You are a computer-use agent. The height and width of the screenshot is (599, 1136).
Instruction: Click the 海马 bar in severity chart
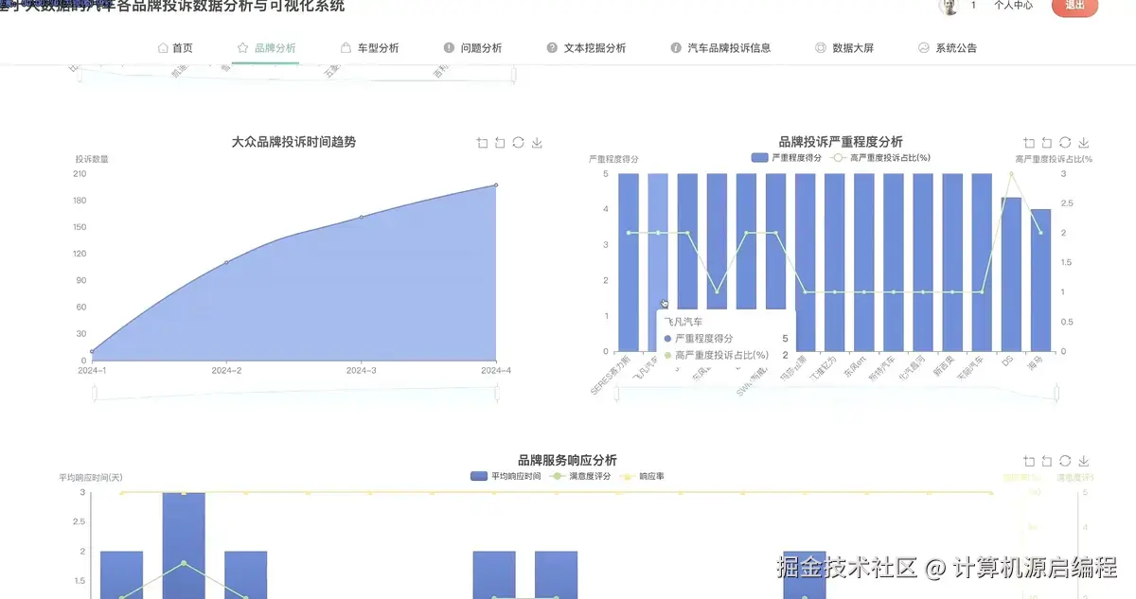[1040, 281]
